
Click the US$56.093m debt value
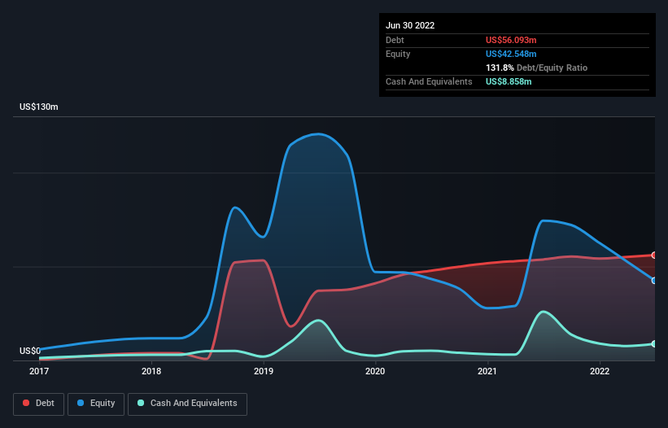511,40
